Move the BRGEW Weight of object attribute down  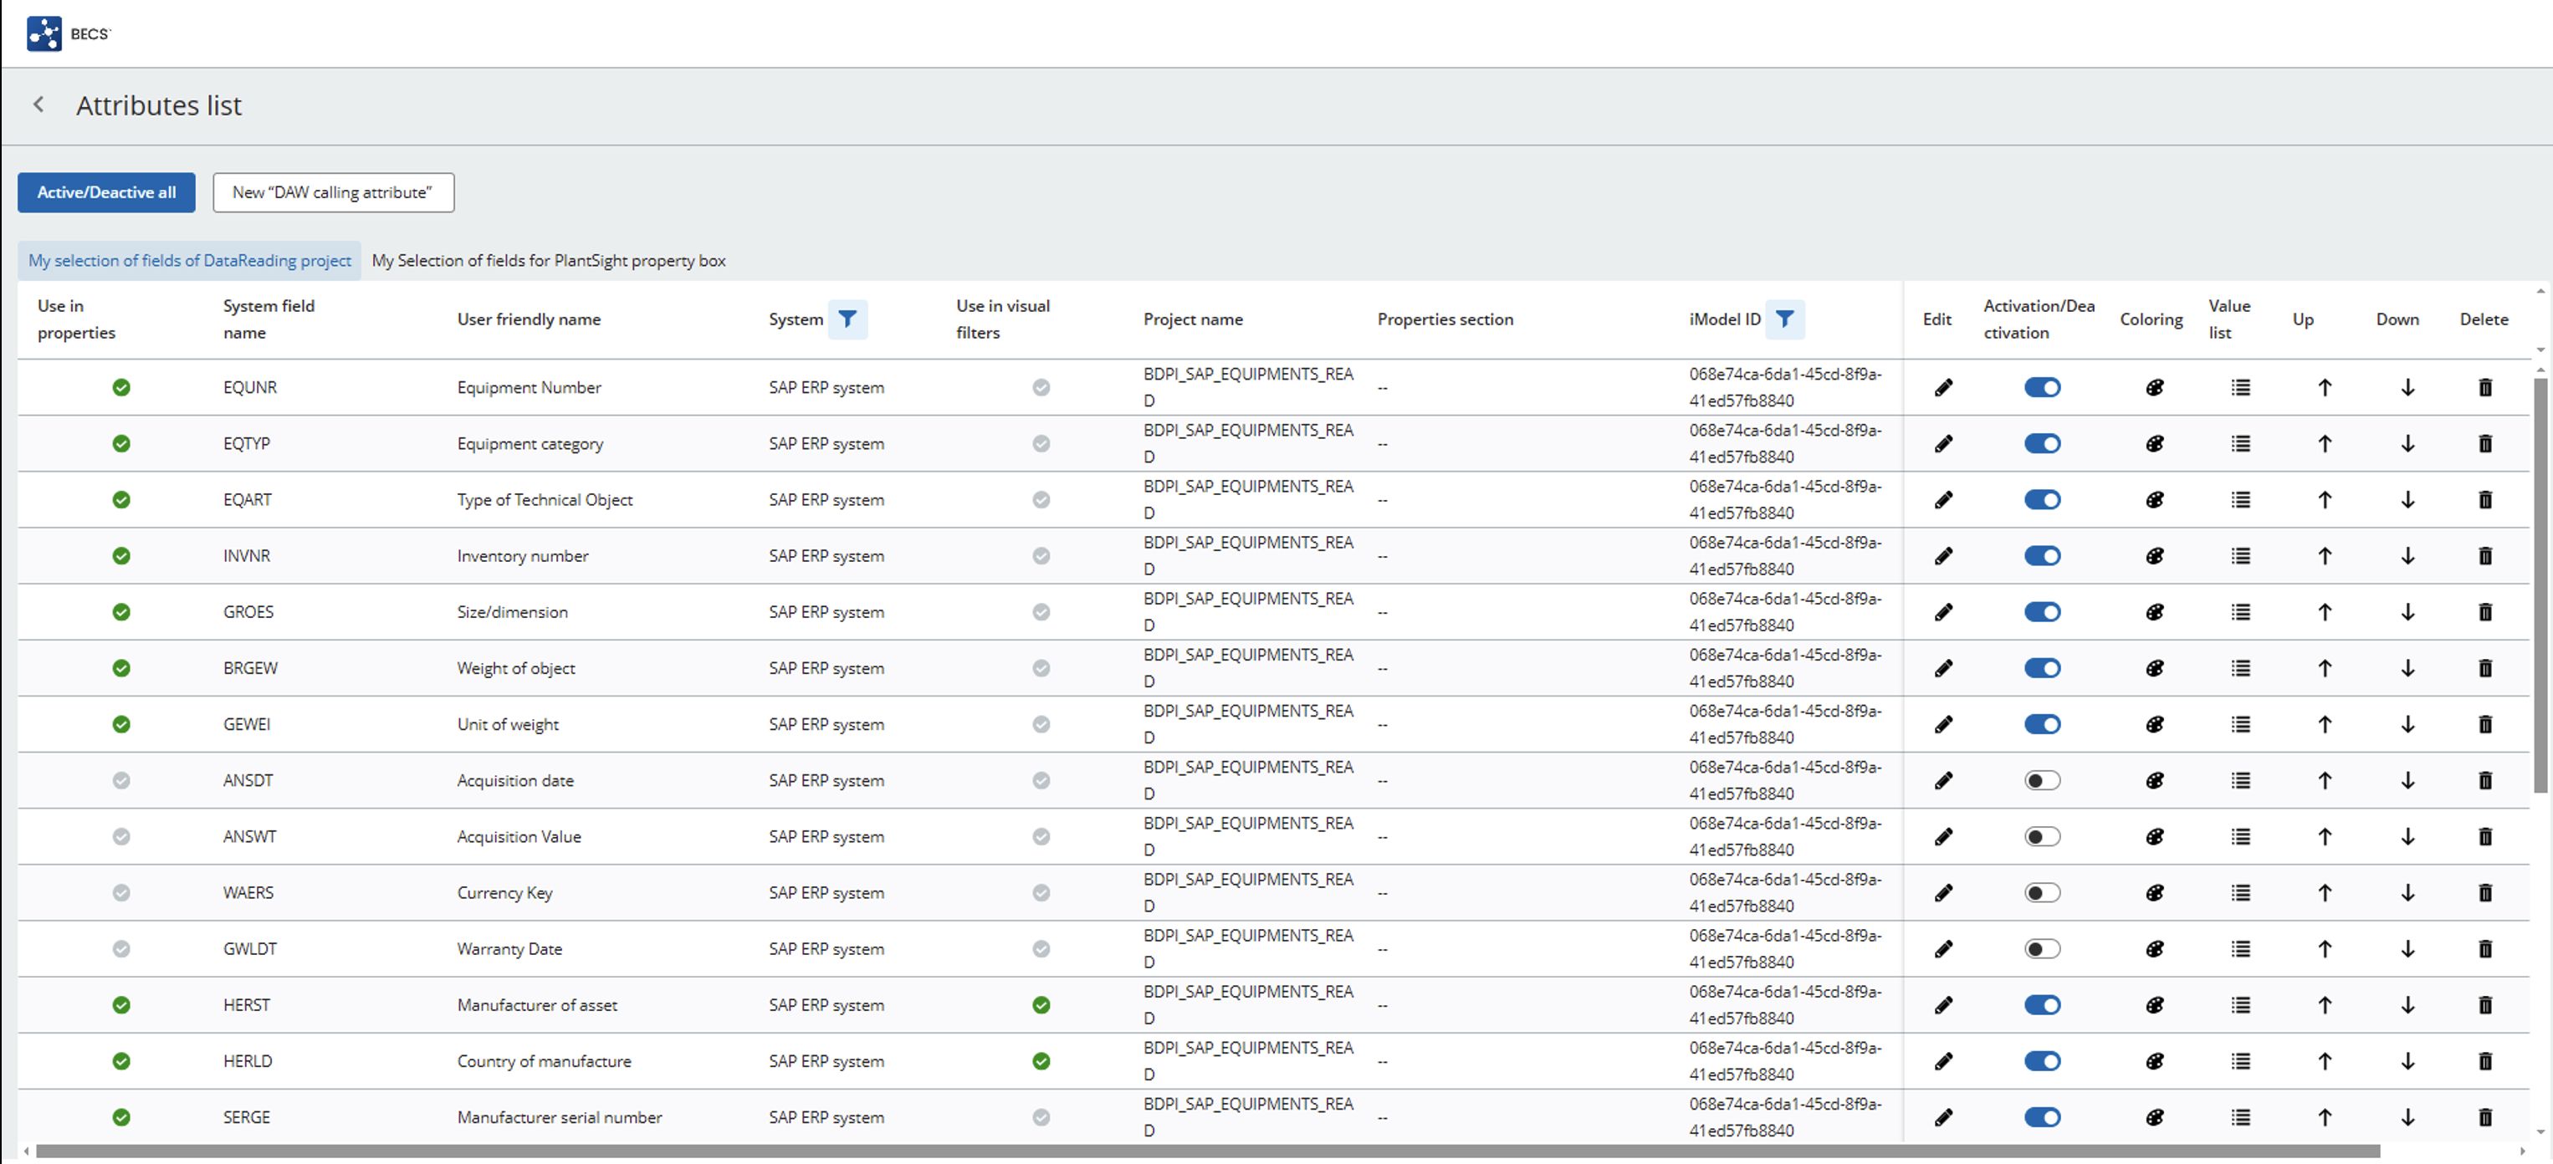point(2407,667)
